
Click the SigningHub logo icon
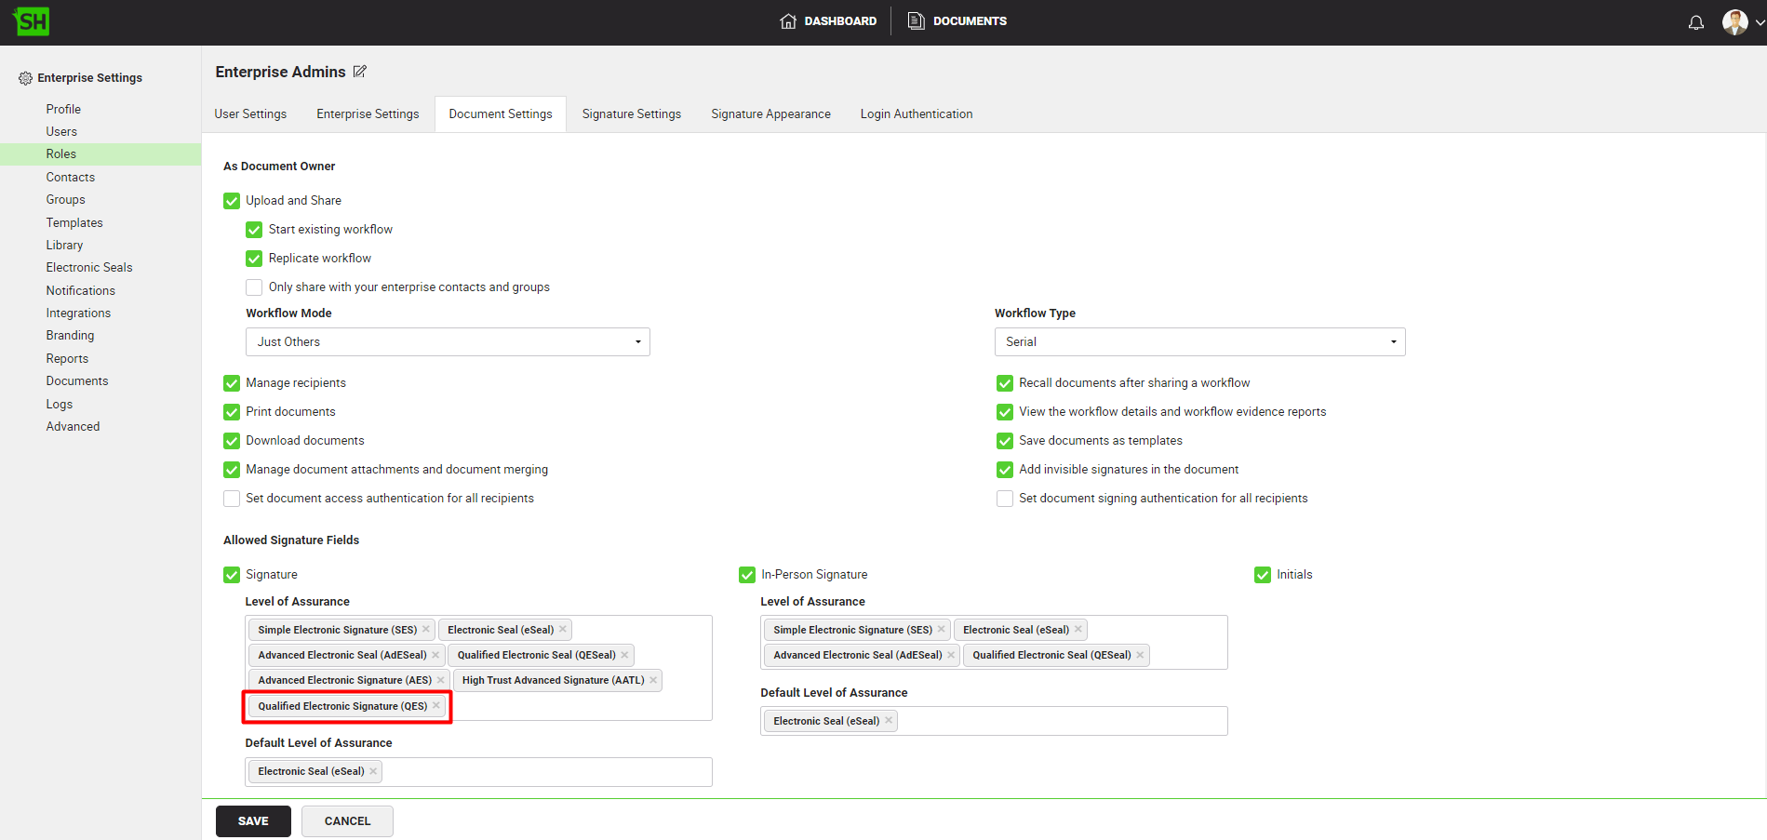point(32,21)
